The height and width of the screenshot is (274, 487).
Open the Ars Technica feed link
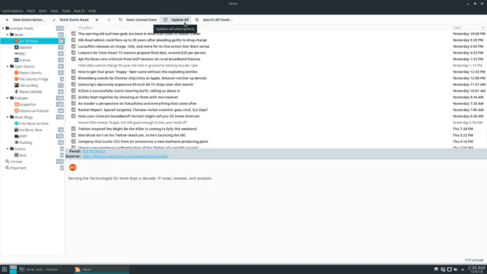pos(94,151)
